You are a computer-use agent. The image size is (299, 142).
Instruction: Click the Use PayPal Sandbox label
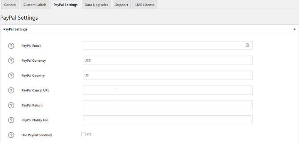pos(37,135)
